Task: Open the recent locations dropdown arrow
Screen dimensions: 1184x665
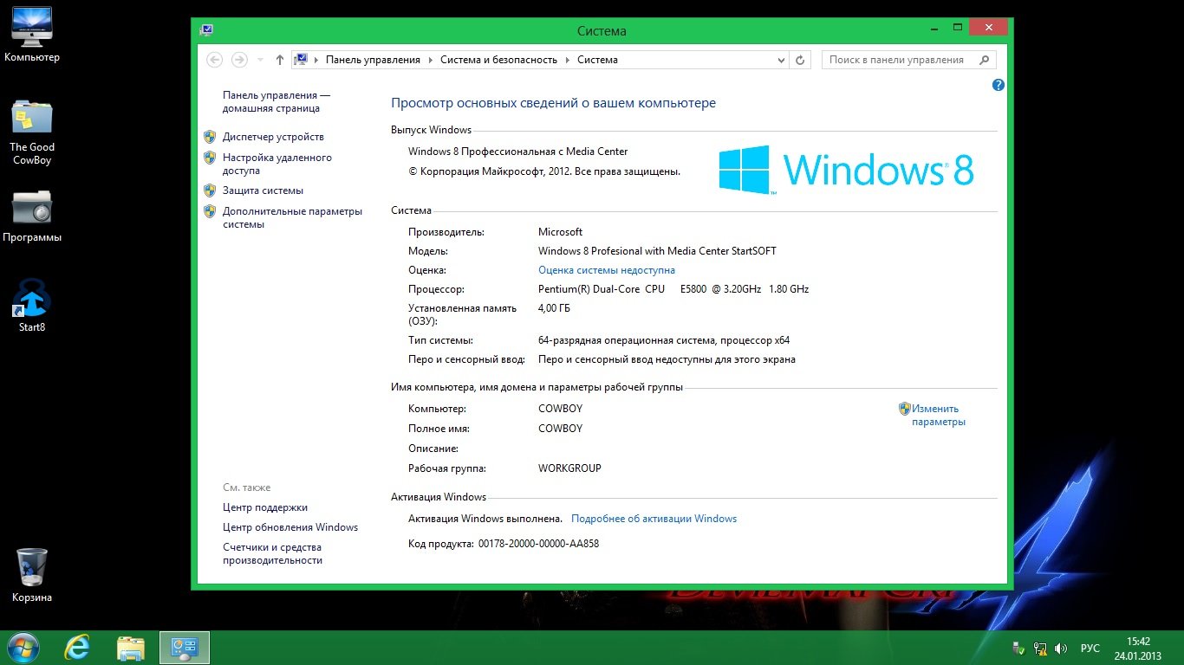Action: (x=260, y=60)
